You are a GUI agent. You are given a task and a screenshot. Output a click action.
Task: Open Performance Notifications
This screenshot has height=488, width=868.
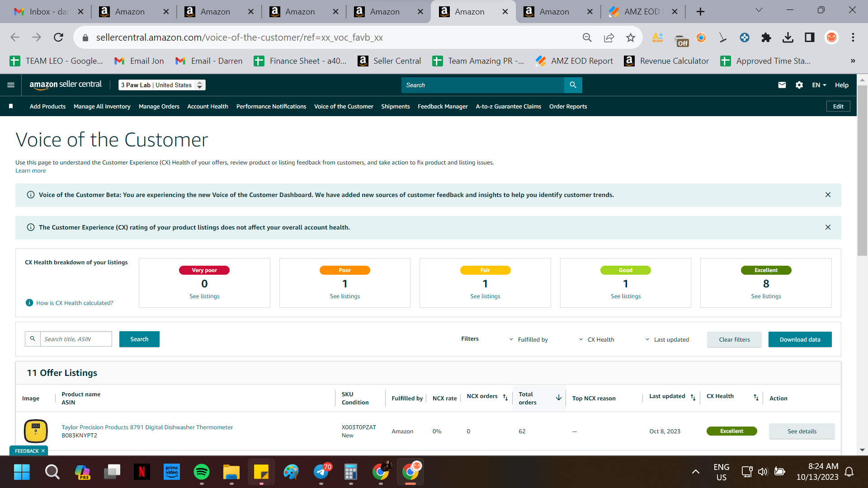[x=271, y=106]
